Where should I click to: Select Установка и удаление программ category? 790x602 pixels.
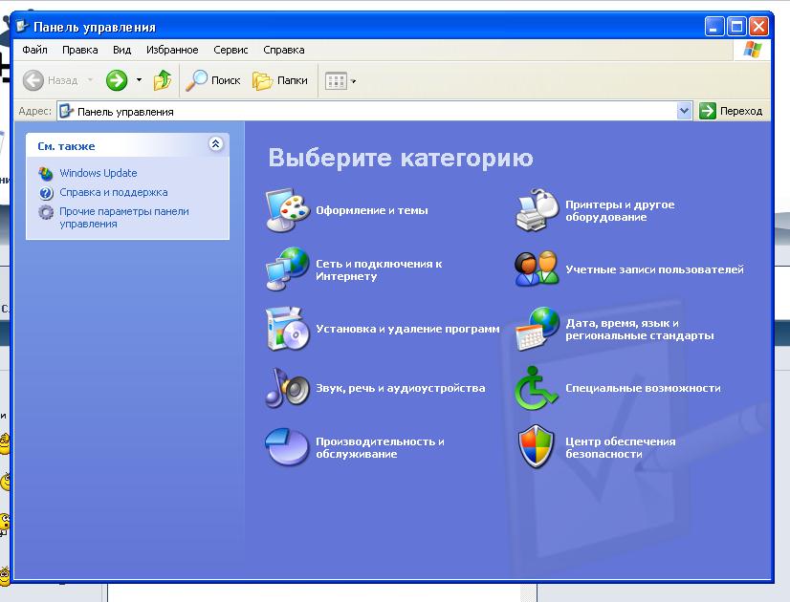tap(407, 329)
